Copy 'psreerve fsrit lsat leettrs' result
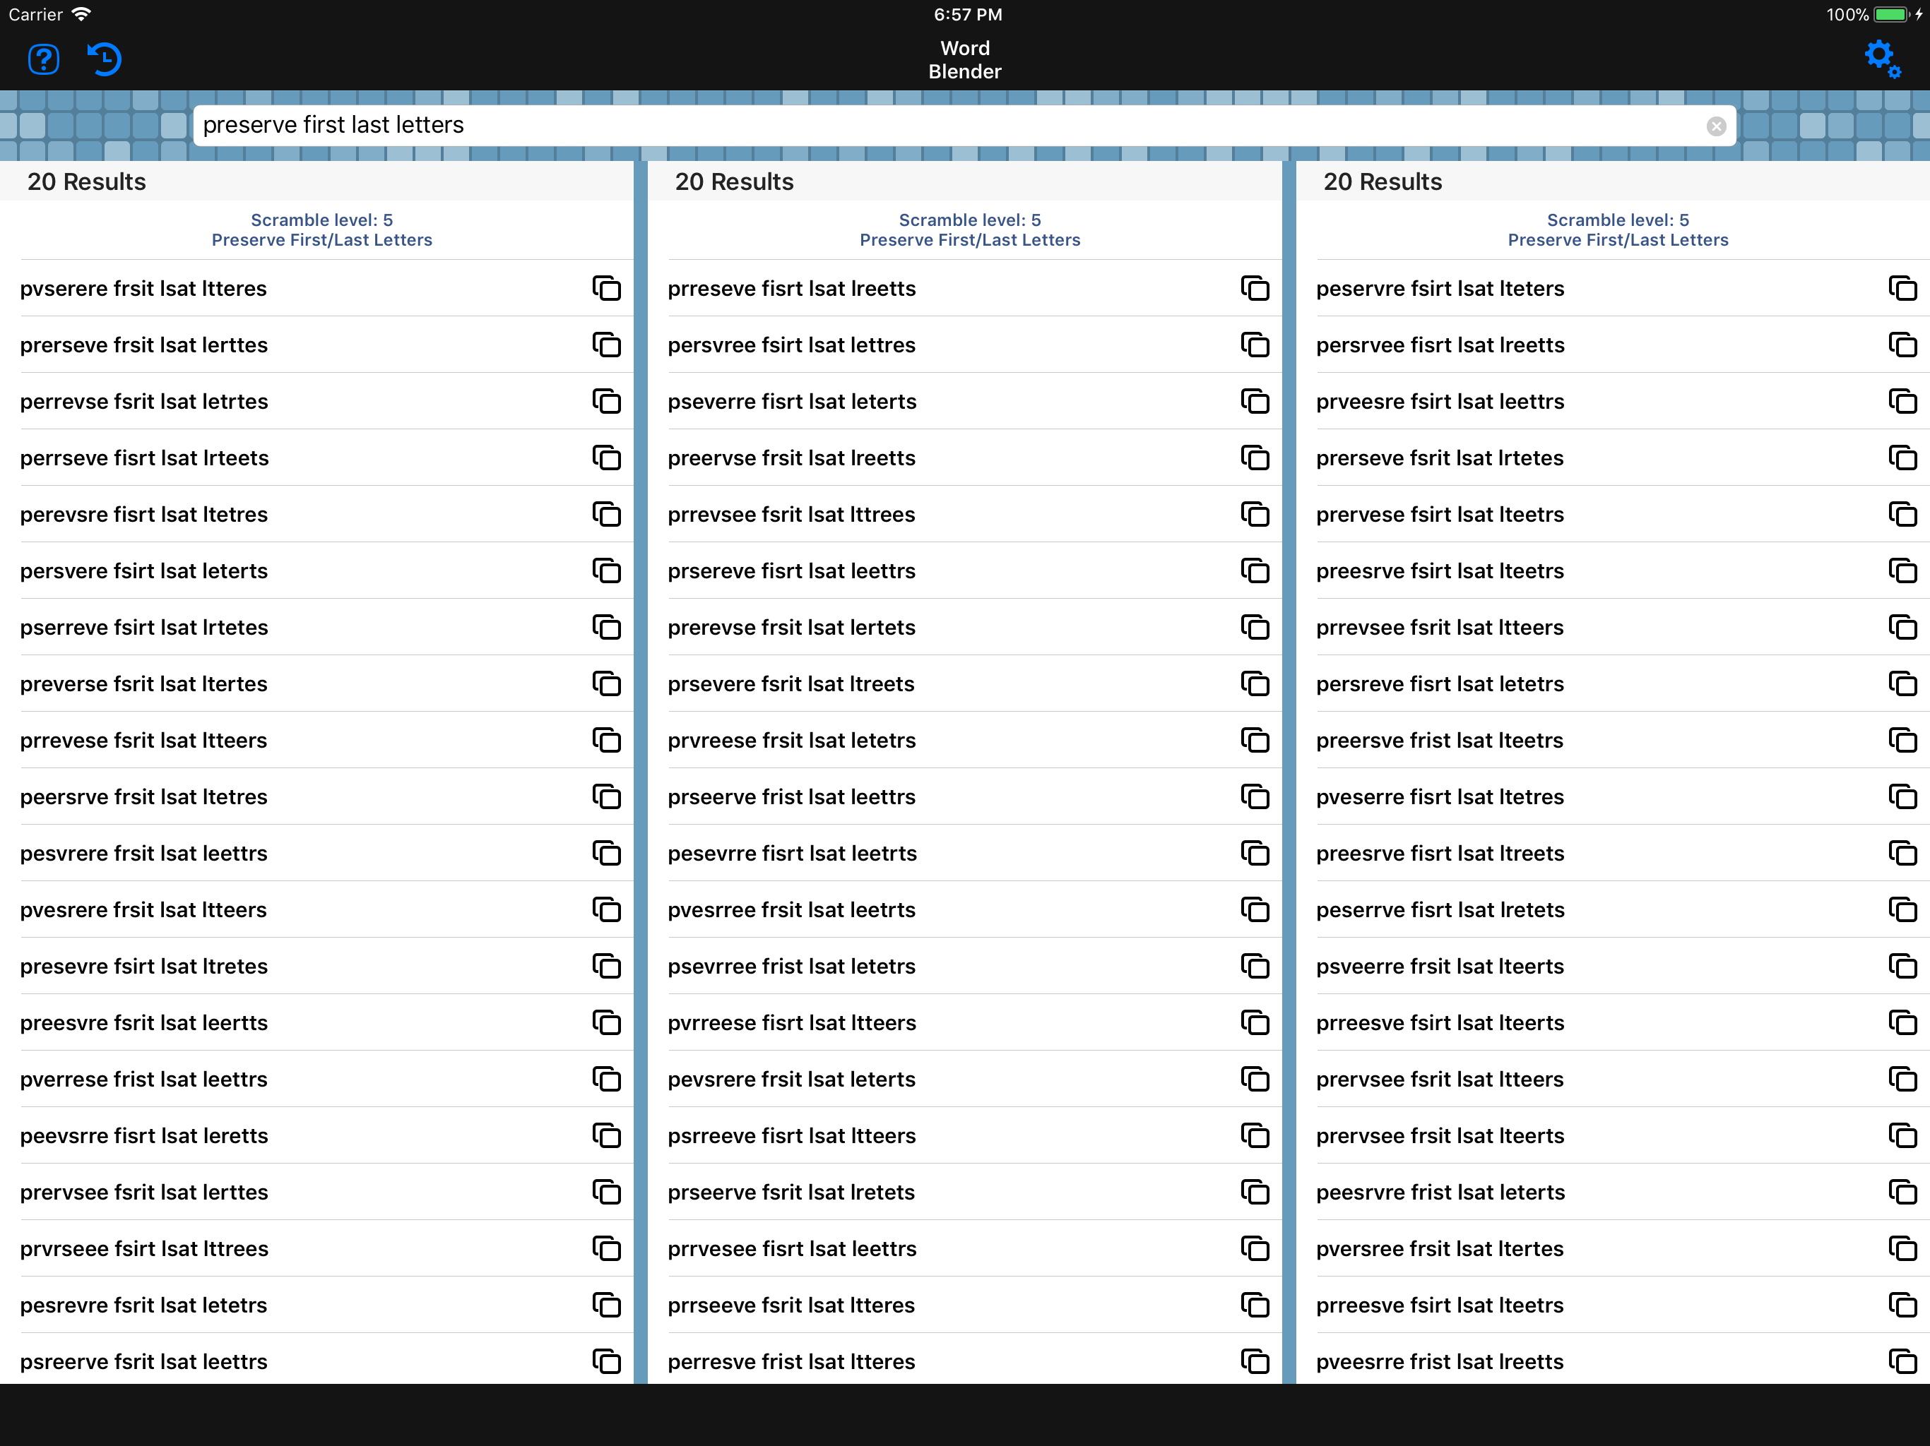The width and height of the screenshot is (1930, 1446). click(606, 1361)
